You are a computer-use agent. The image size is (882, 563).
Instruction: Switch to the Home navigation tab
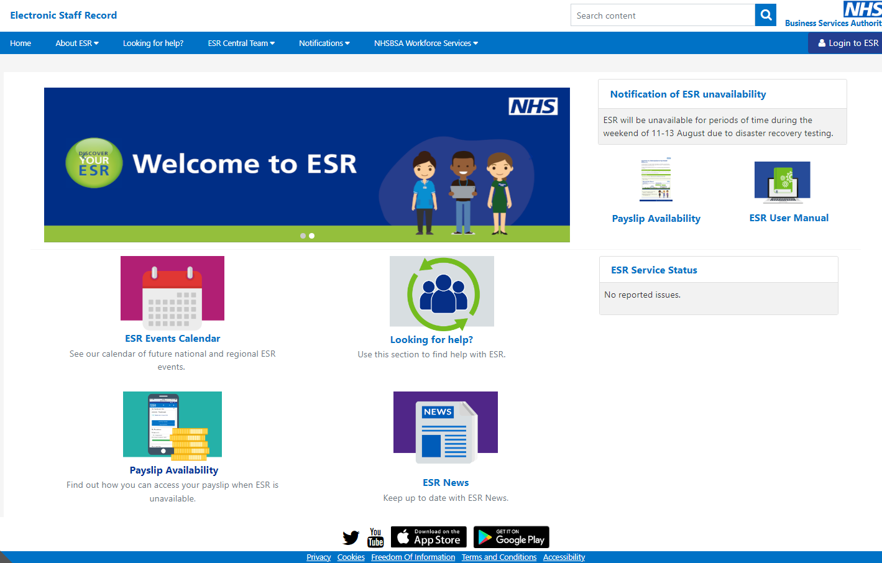21,43
